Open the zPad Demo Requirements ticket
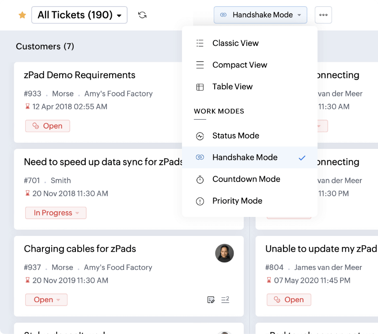Viewport: 378px width, 334px height. 79,75
